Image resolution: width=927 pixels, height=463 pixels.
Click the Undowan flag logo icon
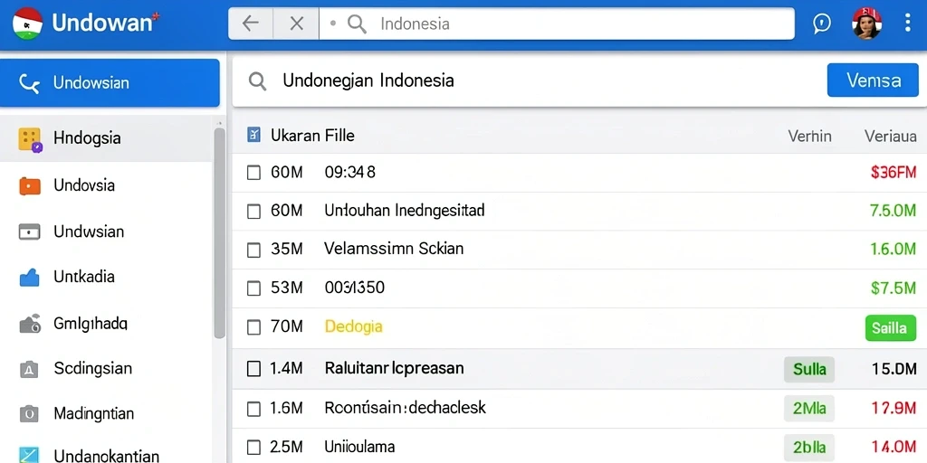tap(27, 24)
